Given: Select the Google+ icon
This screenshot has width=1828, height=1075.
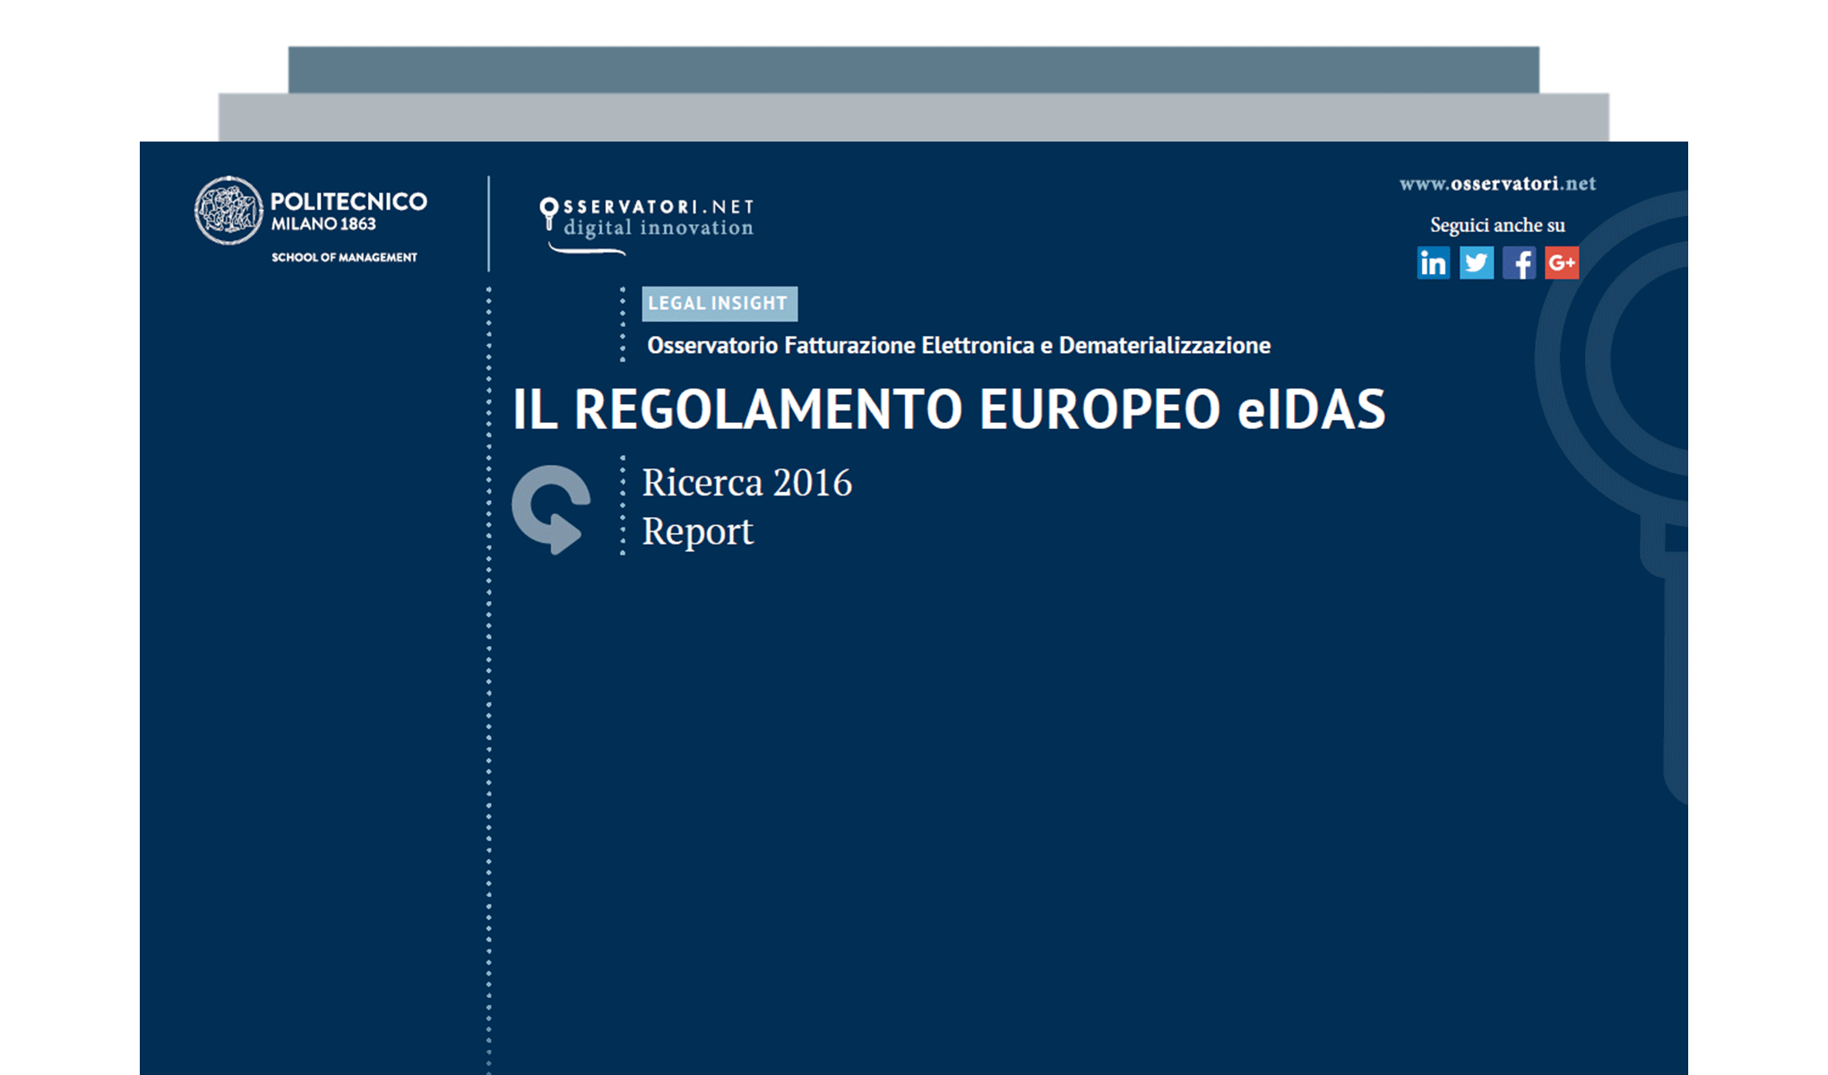Looking at the screenshot, I should tap(1561, 263).
